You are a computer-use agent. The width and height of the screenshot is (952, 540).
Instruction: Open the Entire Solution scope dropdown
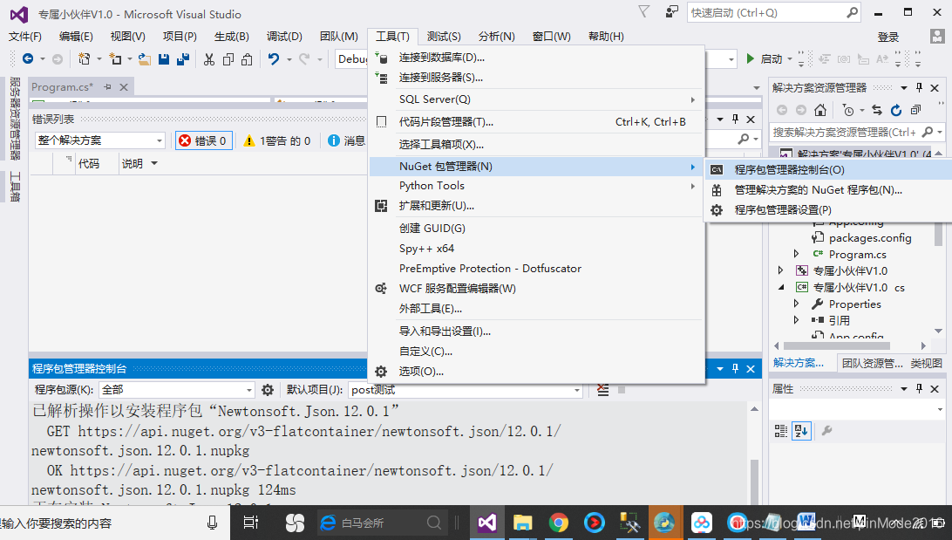(99, 140)
